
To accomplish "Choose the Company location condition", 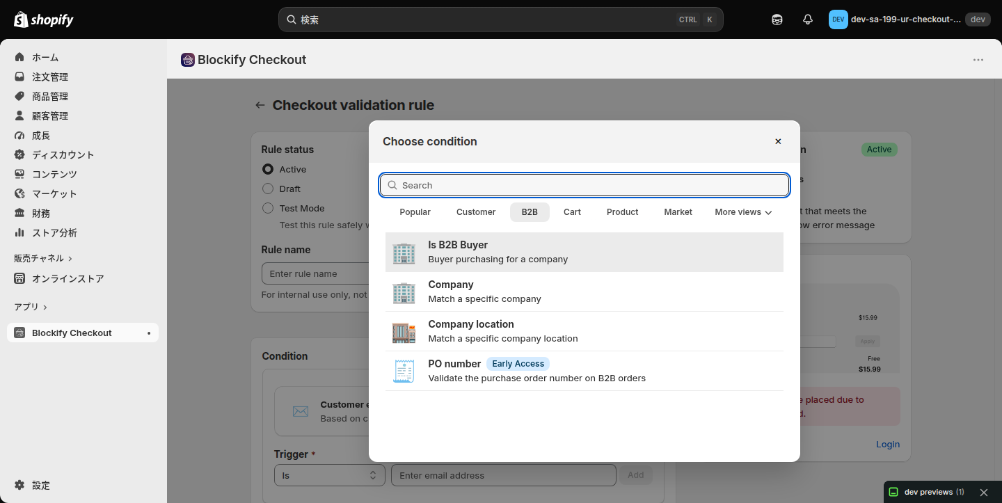I will coord(584,331).
